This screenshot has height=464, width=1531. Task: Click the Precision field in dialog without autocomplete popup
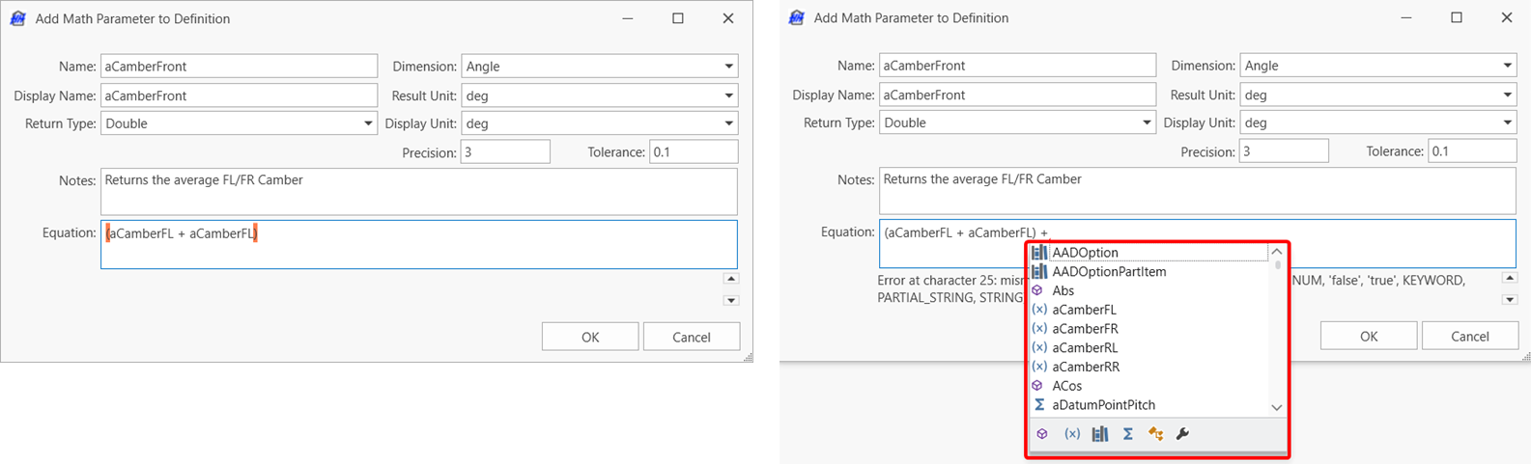point(504,152)
